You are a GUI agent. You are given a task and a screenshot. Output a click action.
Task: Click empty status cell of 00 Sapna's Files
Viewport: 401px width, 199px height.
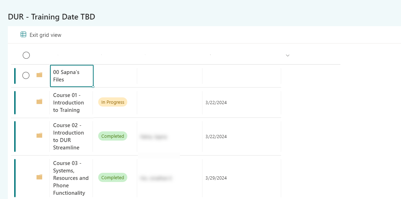pos(115,76)
